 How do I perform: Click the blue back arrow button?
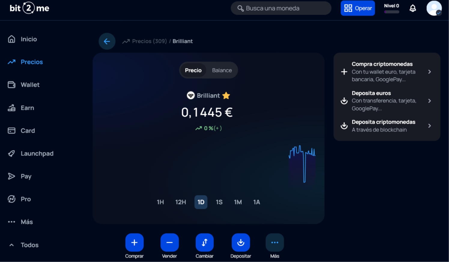coord(107,41)
